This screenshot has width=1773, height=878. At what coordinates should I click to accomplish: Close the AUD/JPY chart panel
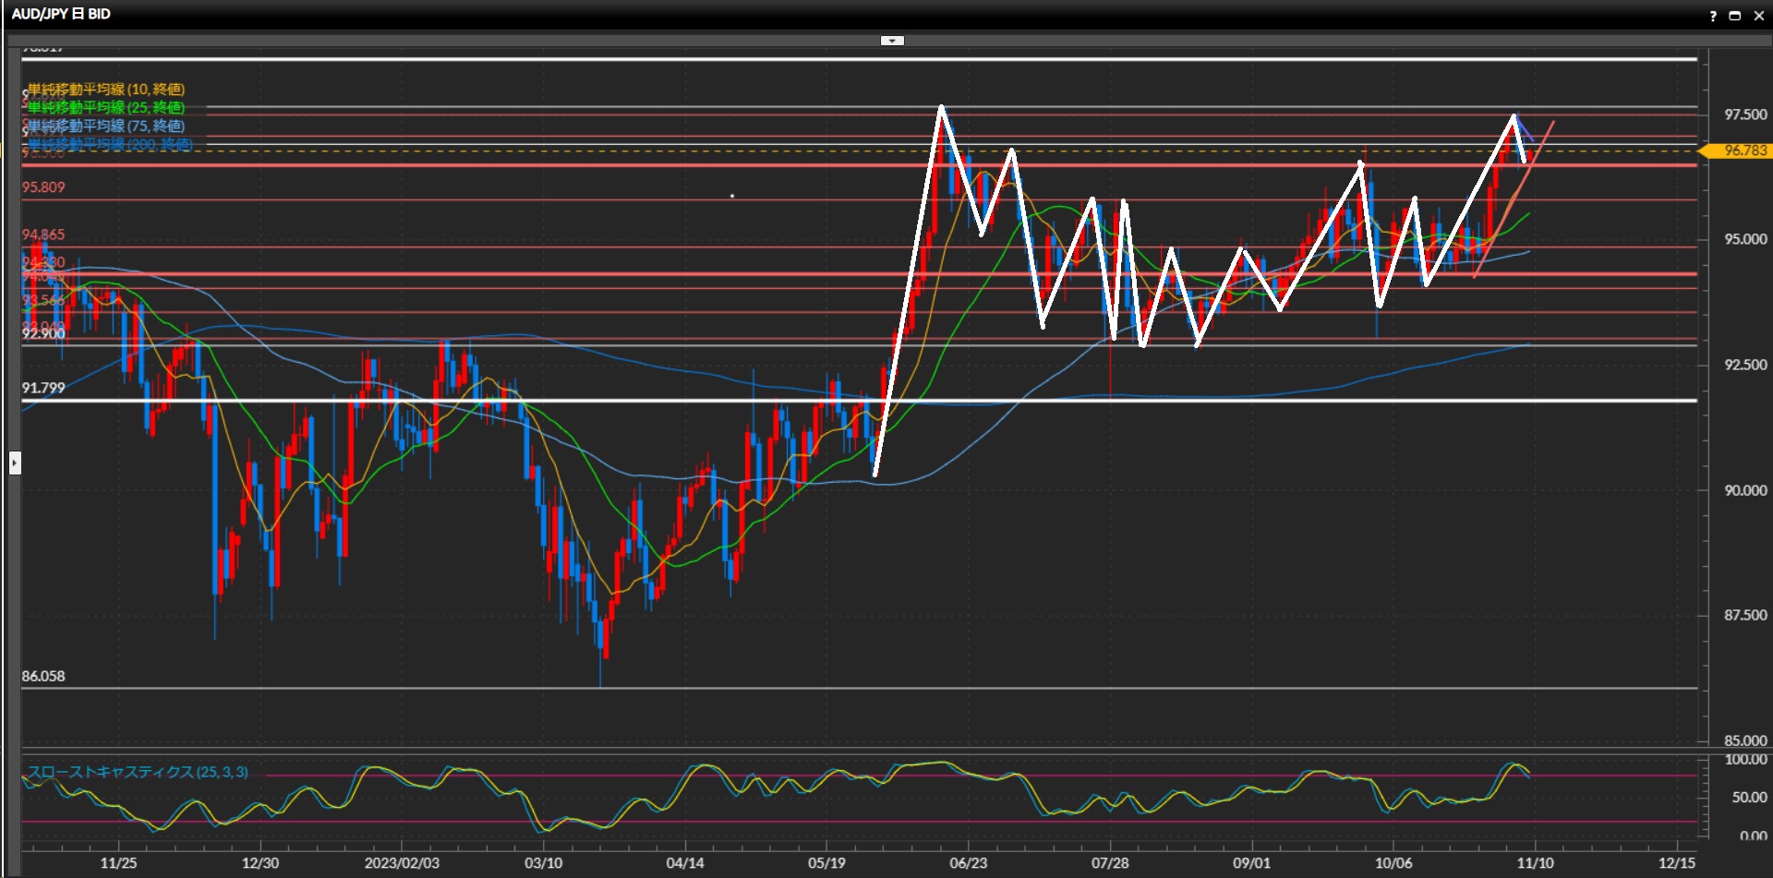[1758, 16]
